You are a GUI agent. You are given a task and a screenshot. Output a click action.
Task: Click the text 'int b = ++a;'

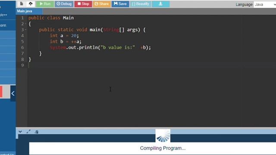(x=66, y=42)
